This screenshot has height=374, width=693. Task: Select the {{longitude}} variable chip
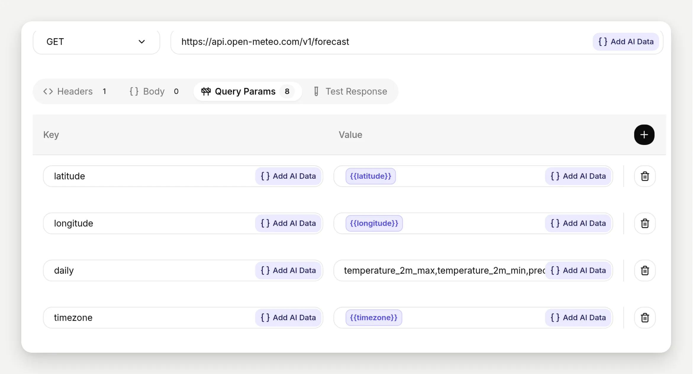coord(374,223)
